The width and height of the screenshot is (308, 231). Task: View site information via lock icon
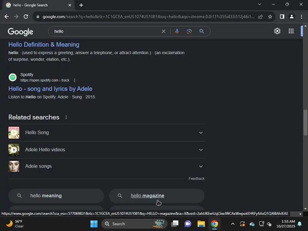[38, 17]
